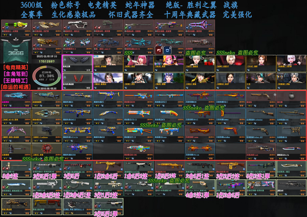The width and height of the screenshot is (307, 217).
Task: Pick the 清凉夏日RPG-7 launcher image
Action: pyautogui.click(x=169, y=96)
